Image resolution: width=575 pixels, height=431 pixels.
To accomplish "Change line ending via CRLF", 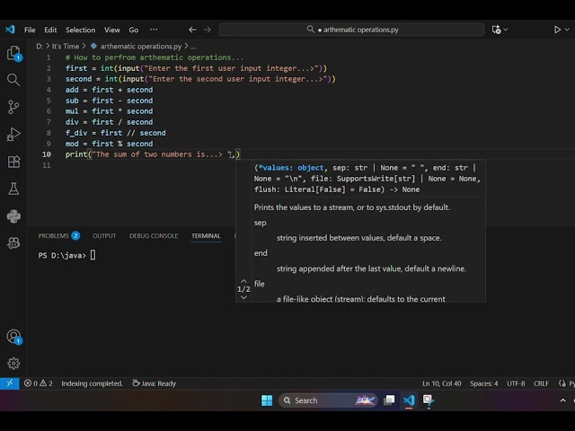I will pyautogui.click(x=541, y=383).
